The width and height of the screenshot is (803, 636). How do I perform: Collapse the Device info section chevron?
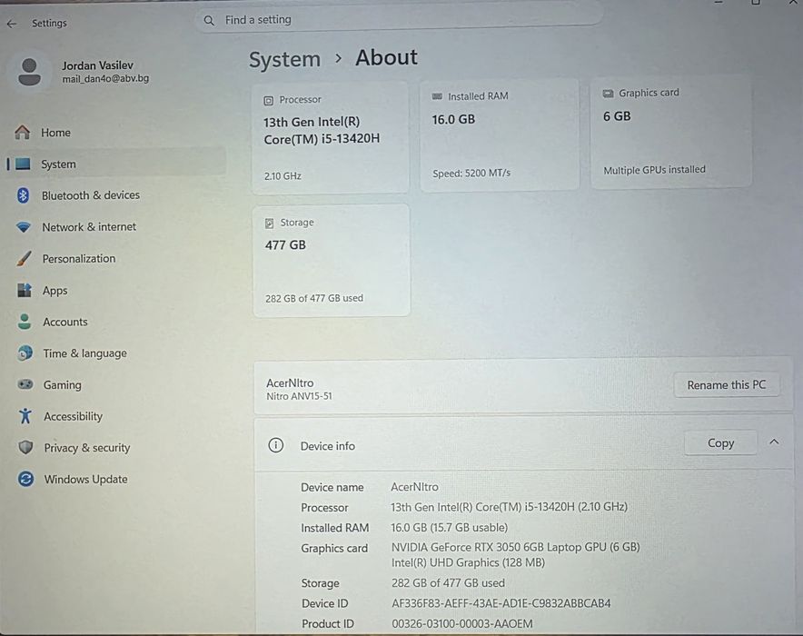click(774, 442)
